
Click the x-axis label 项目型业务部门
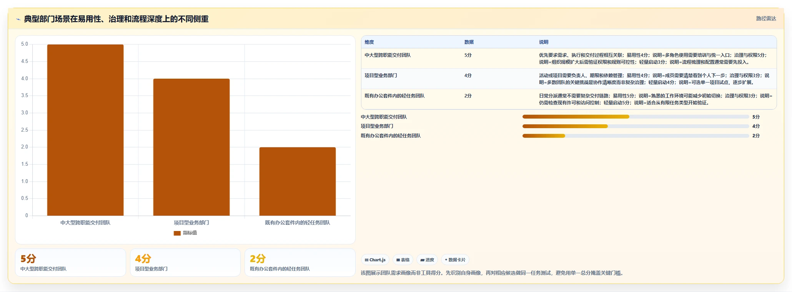pyautogui.click(x=191, y=223)
